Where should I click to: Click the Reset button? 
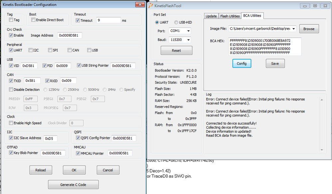176,50
